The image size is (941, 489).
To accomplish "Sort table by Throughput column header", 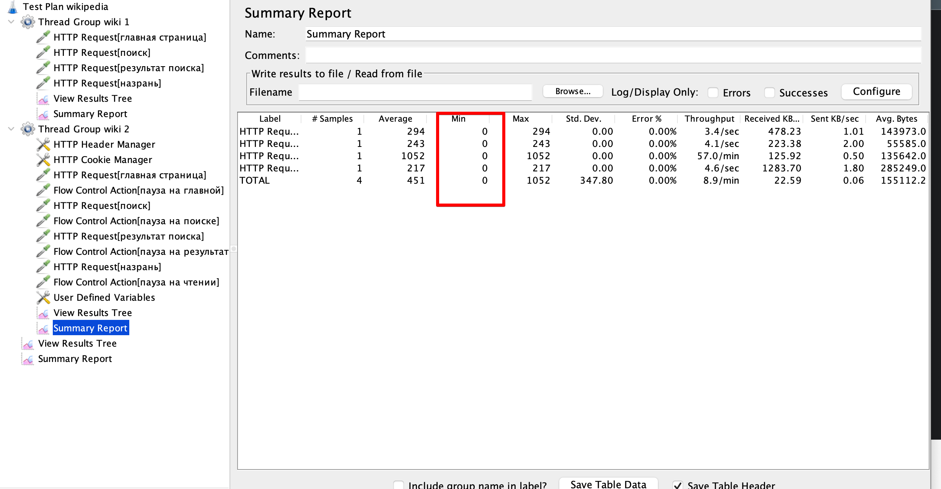I will coord(709,119).
